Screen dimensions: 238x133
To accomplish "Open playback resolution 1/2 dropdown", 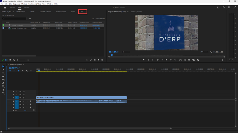I will click(x=204, y=52).
